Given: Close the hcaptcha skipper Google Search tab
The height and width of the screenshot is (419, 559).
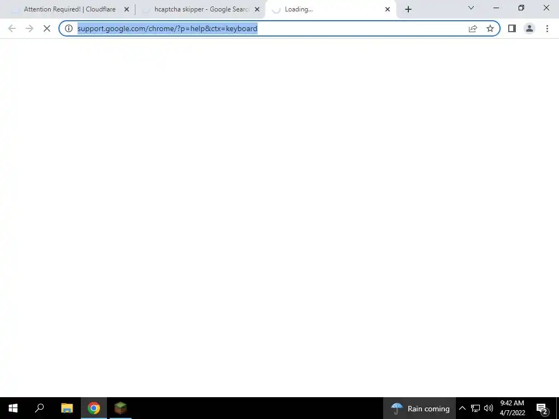Looking at the screenshot, I should pyautogui.click(x=257, y=10).
